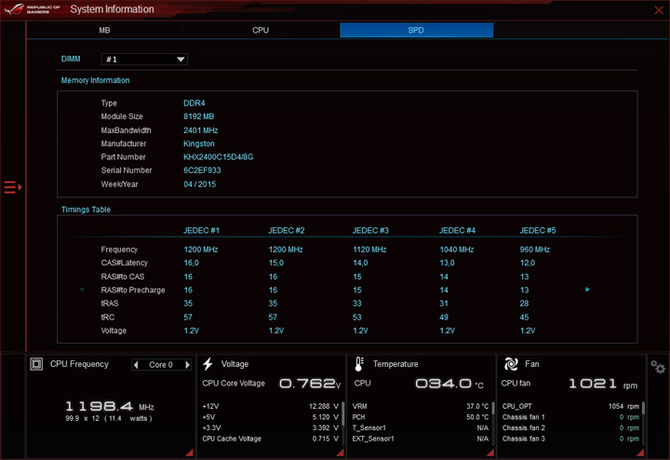Click the CPU Frequency chip icon

36,364
